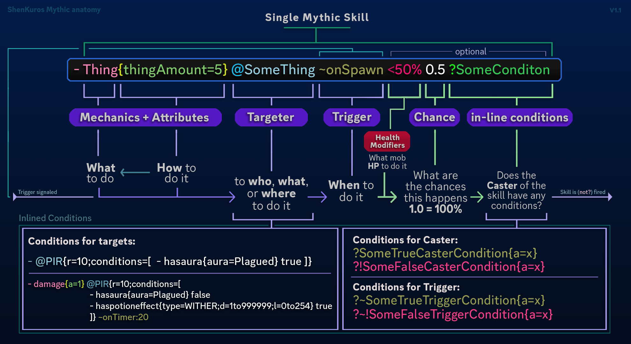
Task: Click {thingAmount=5} attribute text
Action: 173,69
